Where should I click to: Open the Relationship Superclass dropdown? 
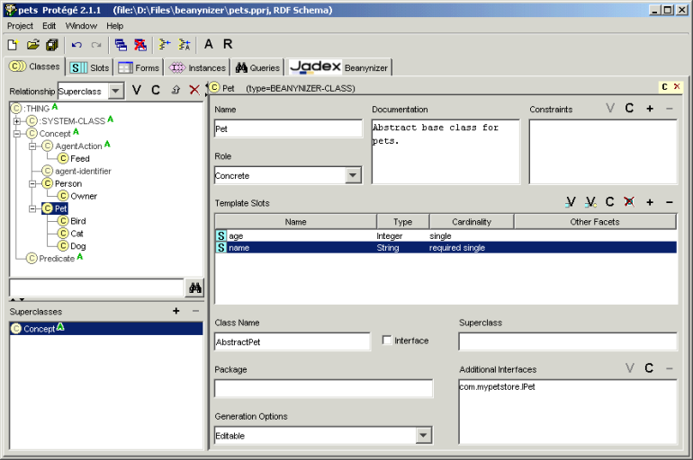tap(116, 92)
